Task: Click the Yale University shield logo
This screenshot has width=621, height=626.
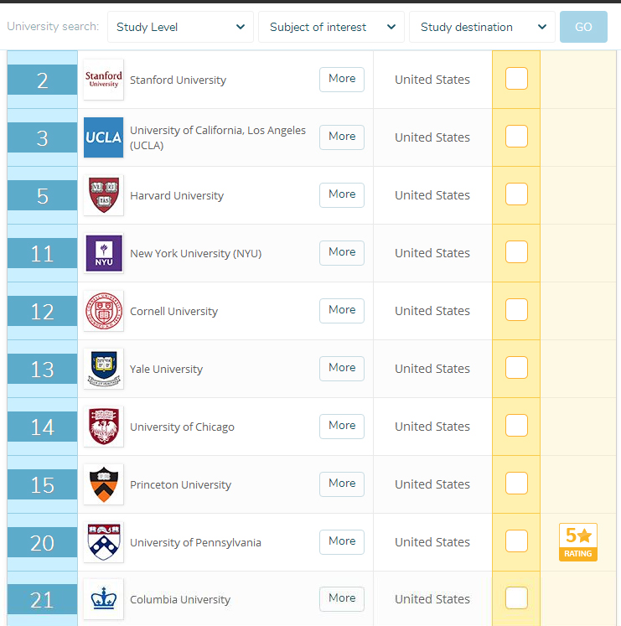Action: click(103, 369)
